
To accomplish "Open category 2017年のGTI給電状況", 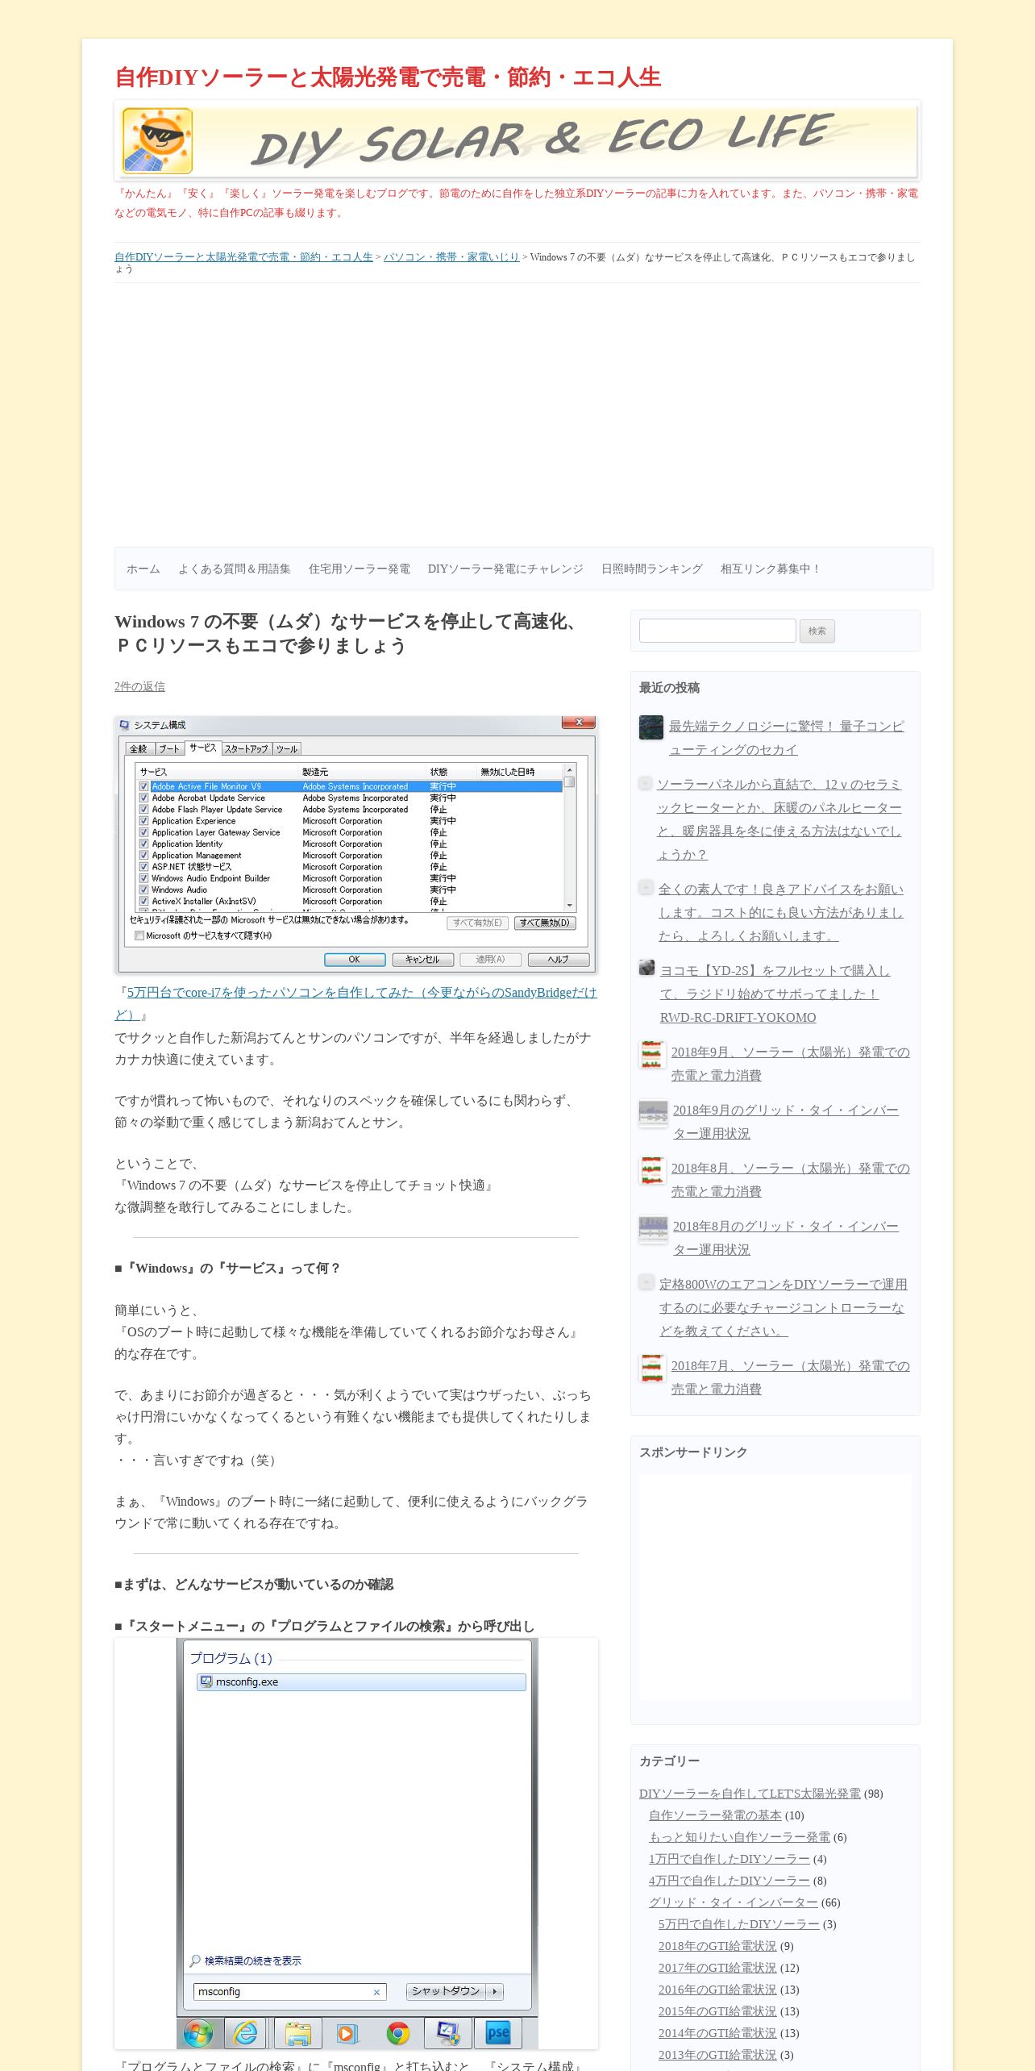I will (x=717, y=1968).
